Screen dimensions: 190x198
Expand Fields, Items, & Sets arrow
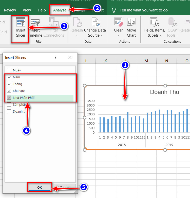(160, 35)
